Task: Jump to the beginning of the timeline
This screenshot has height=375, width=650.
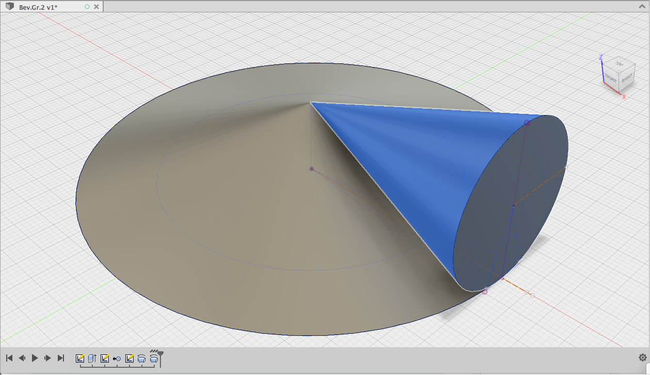Action: click(x=9, y=357)
